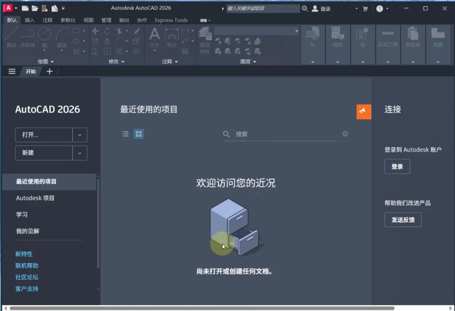
Task: Expand the 新建 template dropdown arrow
Action: click(x=80, y=153)
